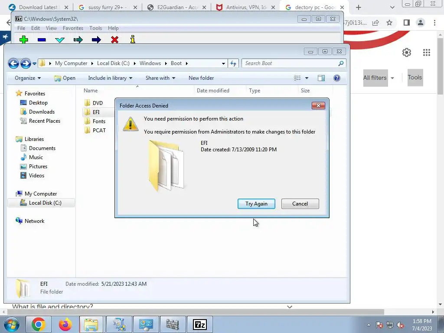Refresh the Boot folder view
The width and height of the screenshot is (444, 333).
click(233, 63)
